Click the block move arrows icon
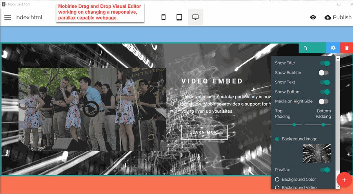This screenshot has height=194, width=353. 306,48
